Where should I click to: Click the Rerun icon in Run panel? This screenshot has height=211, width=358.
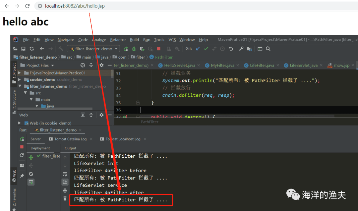[22, 139]
